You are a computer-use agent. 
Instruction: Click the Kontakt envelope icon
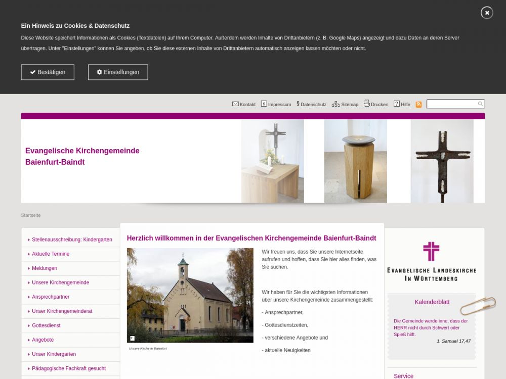click(x=235, y=104)
